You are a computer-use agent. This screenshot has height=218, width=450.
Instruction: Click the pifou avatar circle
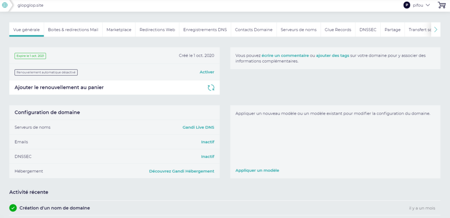click(x=406, y=5)
